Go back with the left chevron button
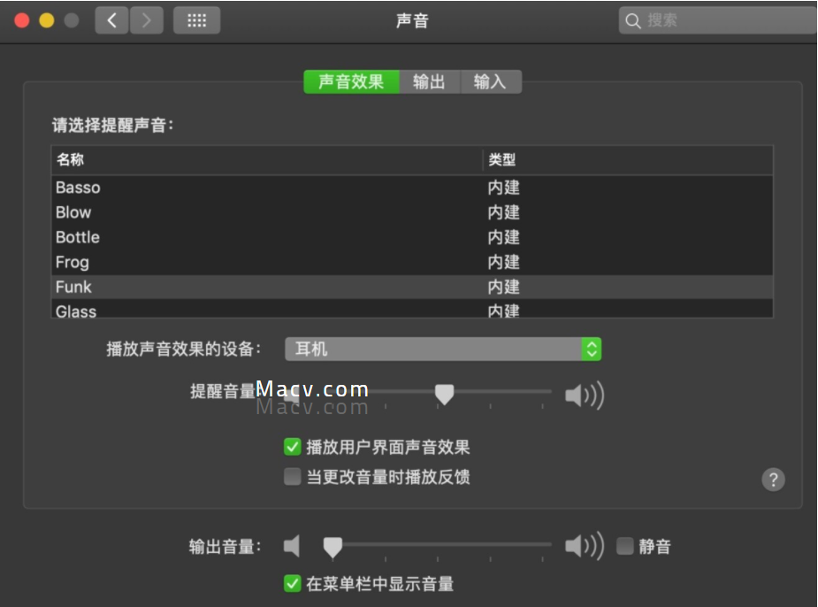Viewport: 818px width, 607px height. coord(111,21)
